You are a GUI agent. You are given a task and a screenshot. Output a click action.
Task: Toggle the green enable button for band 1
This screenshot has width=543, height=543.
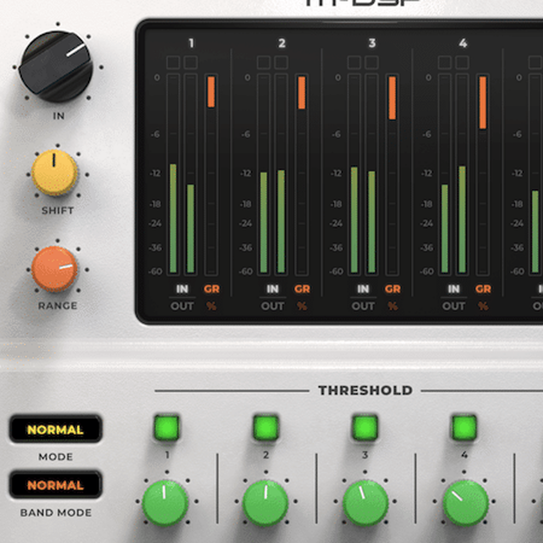tap(167, 427)
